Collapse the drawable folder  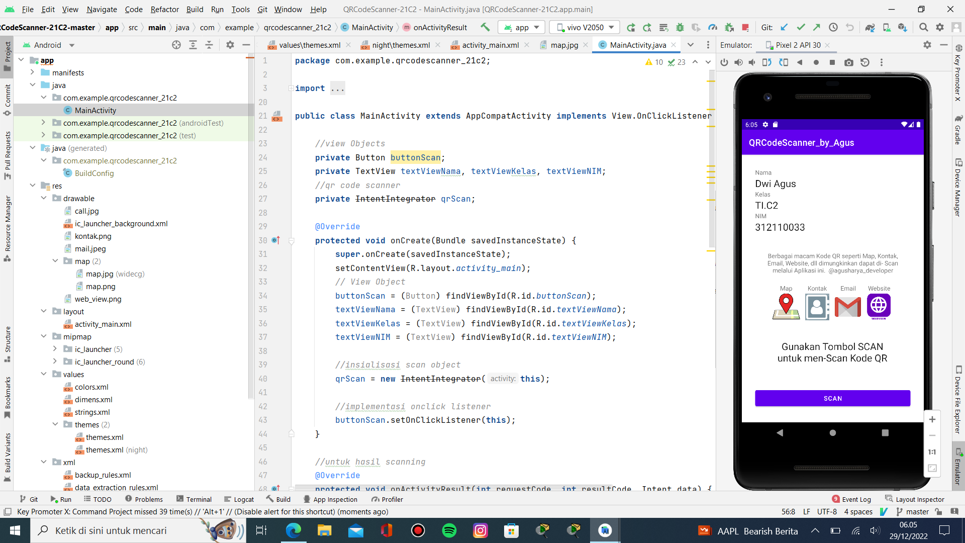[x=44, y=198]
